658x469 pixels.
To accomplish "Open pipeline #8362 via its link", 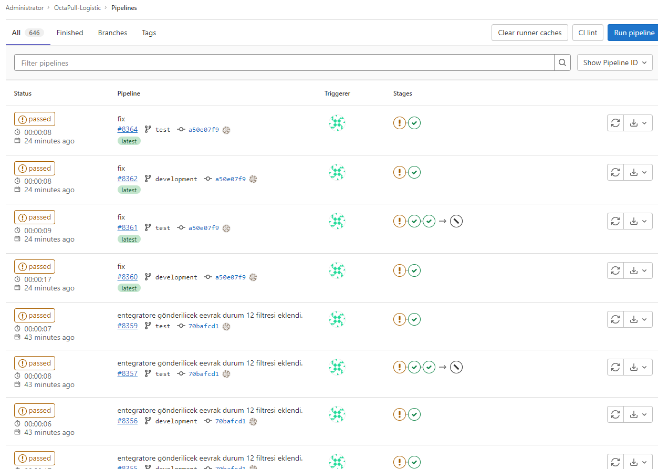I will coord(127,179).
